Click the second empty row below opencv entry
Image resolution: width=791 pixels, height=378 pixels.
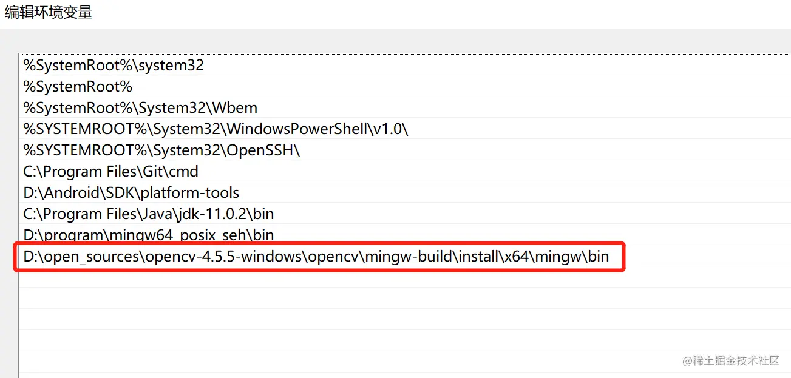(364, 299)
